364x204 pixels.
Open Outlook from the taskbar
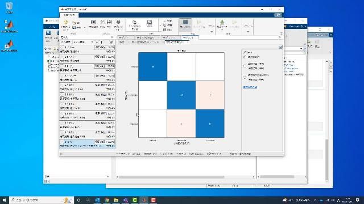point(97,200)
